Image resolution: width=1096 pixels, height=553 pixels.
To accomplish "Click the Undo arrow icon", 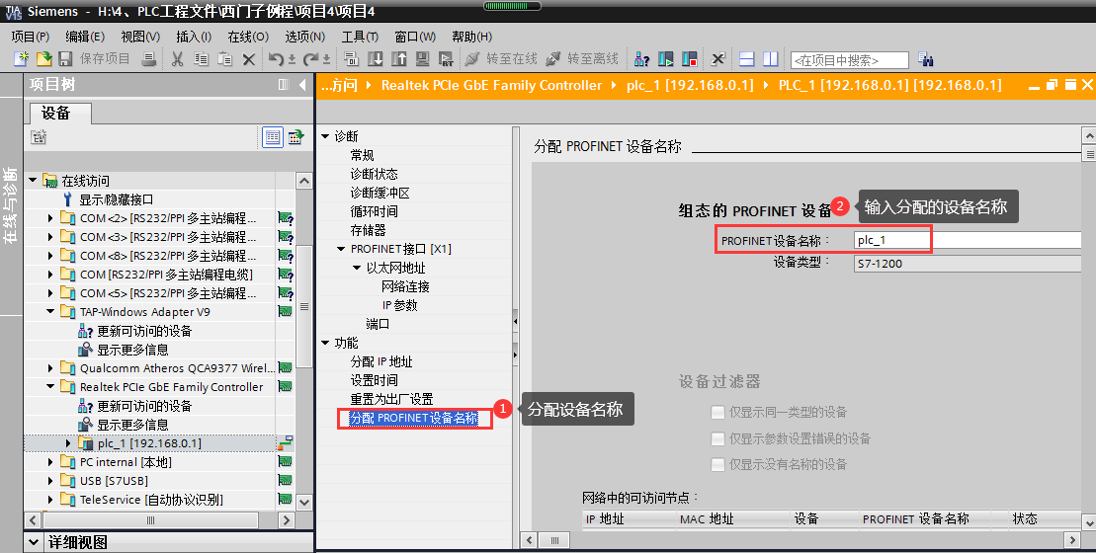I will point(277,59).
